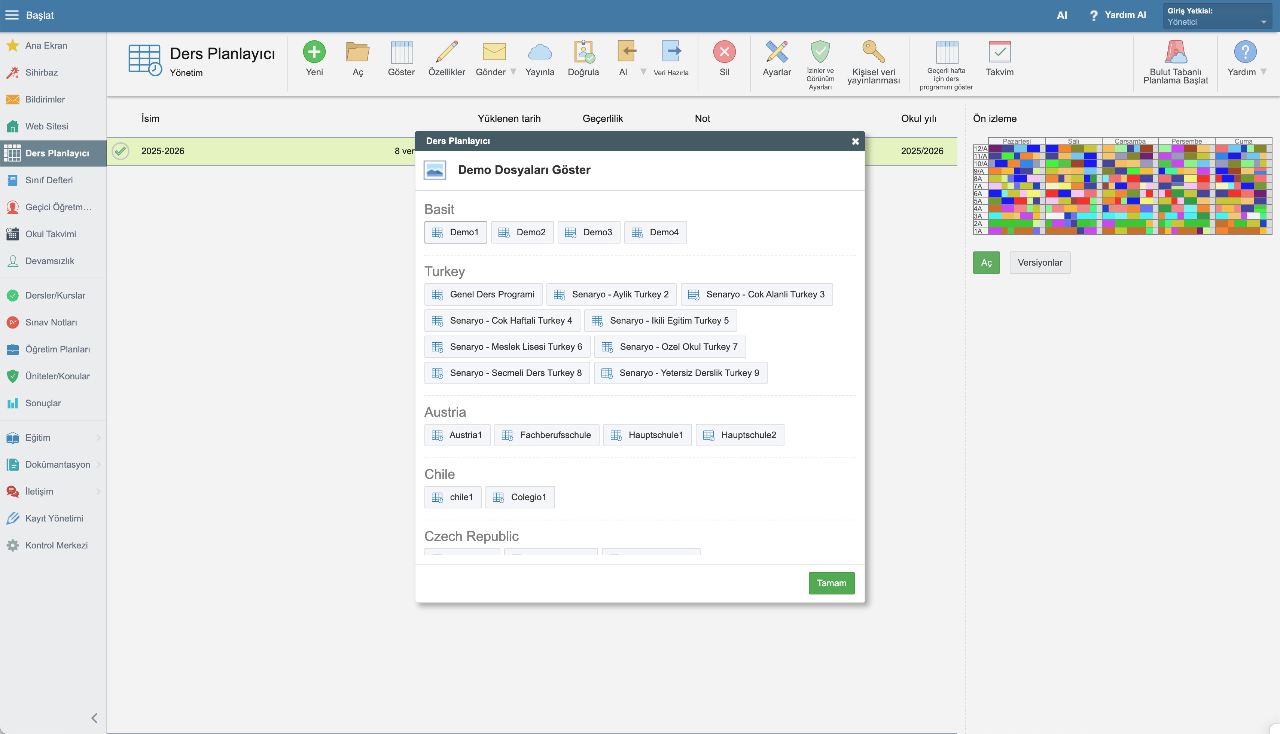Viewport: 1280px width, 734px height.
Task: Click the Sınav Notları sidebar icon
Action: (x=13, y=322)
